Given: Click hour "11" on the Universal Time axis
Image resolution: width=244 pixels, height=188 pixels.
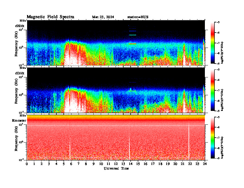Looking at the screenshot, I should (x=108, y=164).
